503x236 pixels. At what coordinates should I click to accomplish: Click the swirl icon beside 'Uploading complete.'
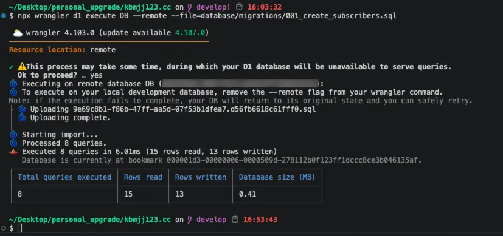tap(22, 118)
